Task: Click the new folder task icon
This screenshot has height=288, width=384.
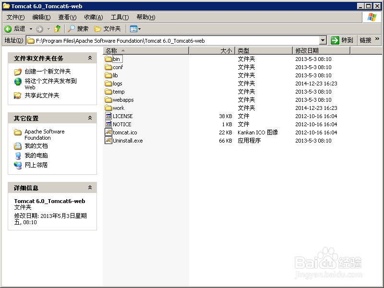Action: [x=18, y=72]
